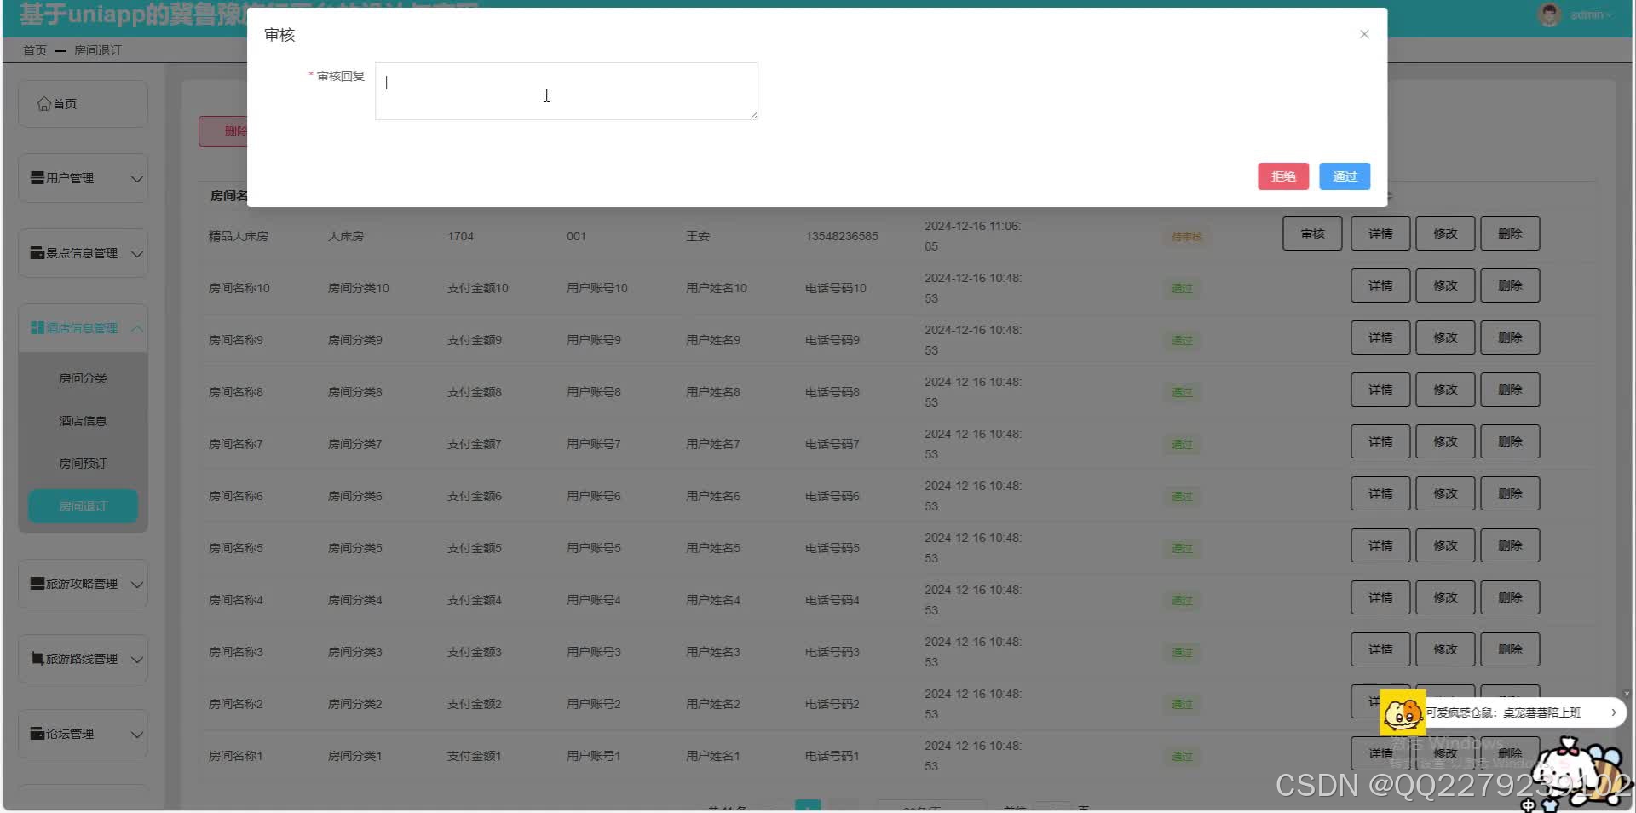Image resolution: width=1636 pixels, height=813 pixels.
Task: Click the admin avatar in the top bar
Action: pos(1548,14)
